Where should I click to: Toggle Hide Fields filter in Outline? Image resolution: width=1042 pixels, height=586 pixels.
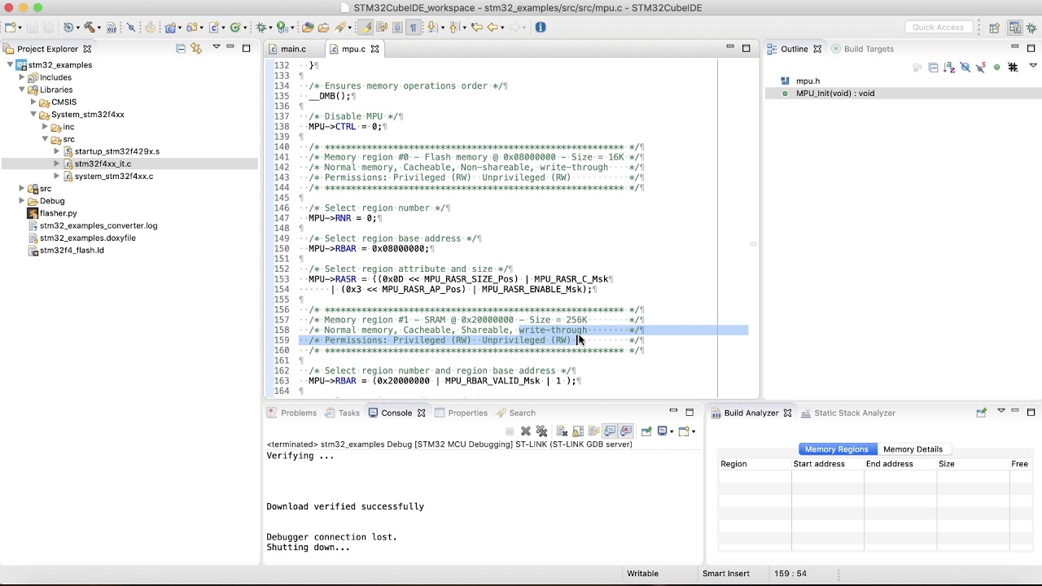[965, 68]
